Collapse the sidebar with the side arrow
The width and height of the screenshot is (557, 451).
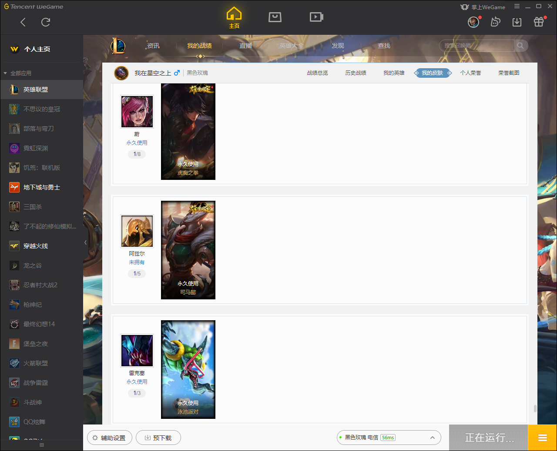point(85,242)
